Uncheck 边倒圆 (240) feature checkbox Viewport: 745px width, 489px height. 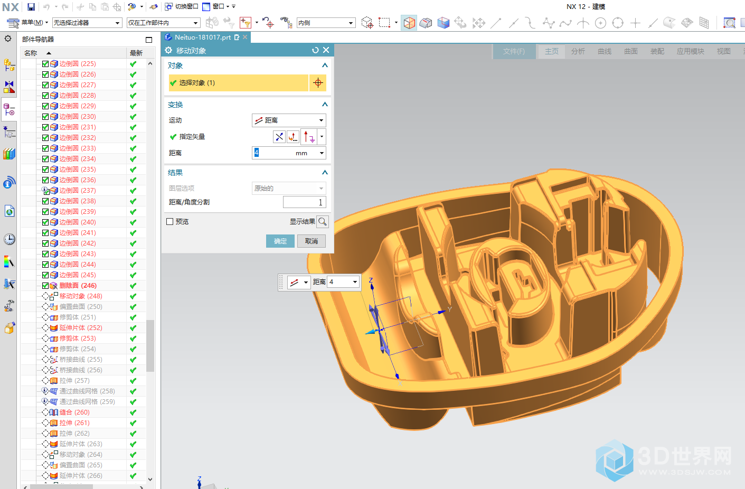click(45, 222)
